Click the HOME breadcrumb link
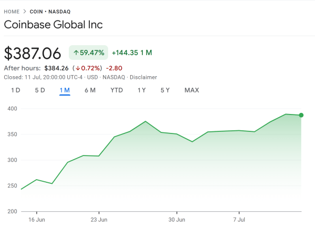This screenshot has height=228, width=315. pyautogui.click(x=12, y=11)
